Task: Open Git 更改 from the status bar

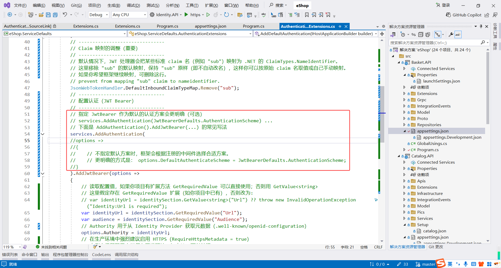Action: [x=436, y=247]
